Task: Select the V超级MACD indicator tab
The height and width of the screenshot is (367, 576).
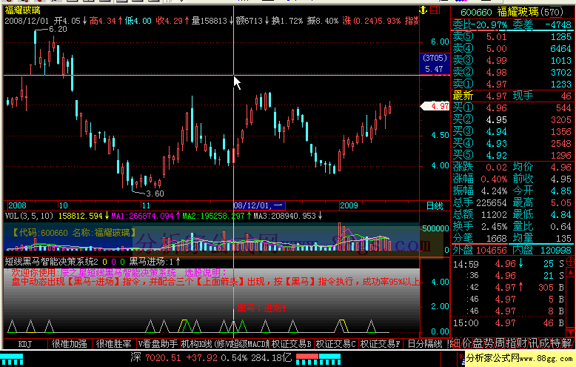Action: click(x=247, y=344)
